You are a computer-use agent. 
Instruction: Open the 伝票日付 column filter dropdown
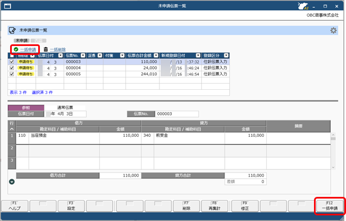click(61, 56)
